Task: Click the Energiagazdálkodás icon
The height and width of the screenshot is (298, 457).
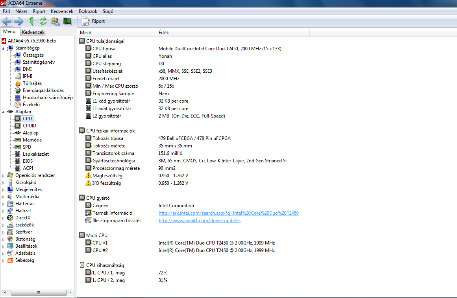Action: [18, 90]
